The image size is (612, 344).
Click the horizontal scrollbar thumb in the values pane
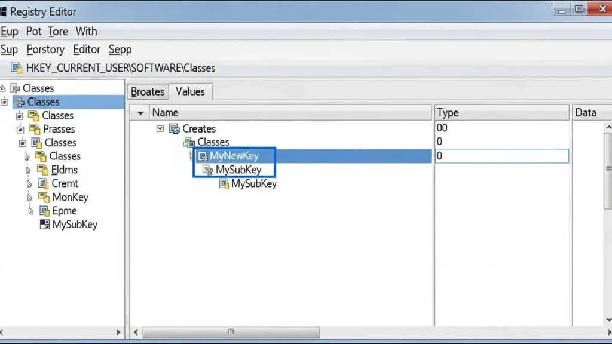231,332
